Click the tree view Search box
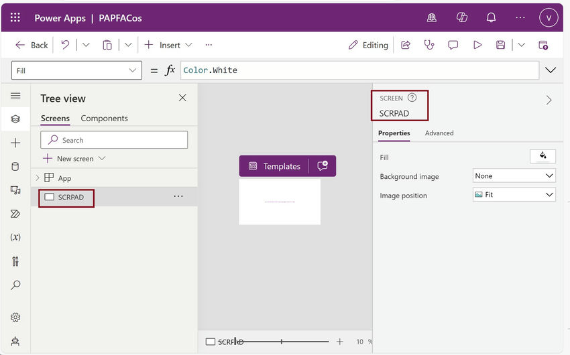 pos(114,140)
